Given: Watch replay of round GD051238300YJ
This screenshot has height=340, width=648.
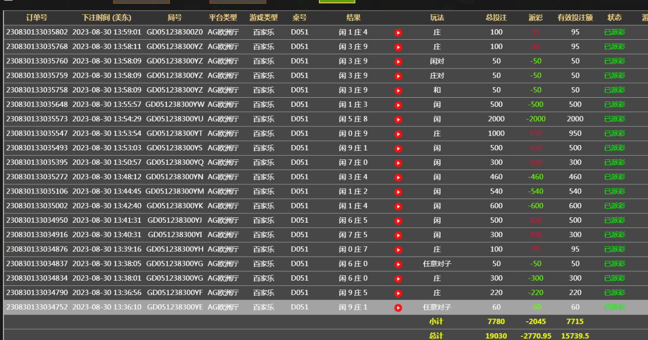Looking at the screenshot, I should 398,221.
